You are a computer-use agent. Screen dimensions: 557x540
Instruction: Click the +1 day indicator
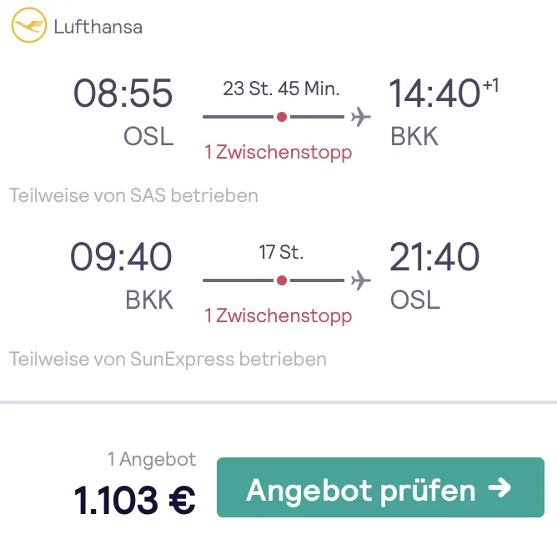(491, 84)
